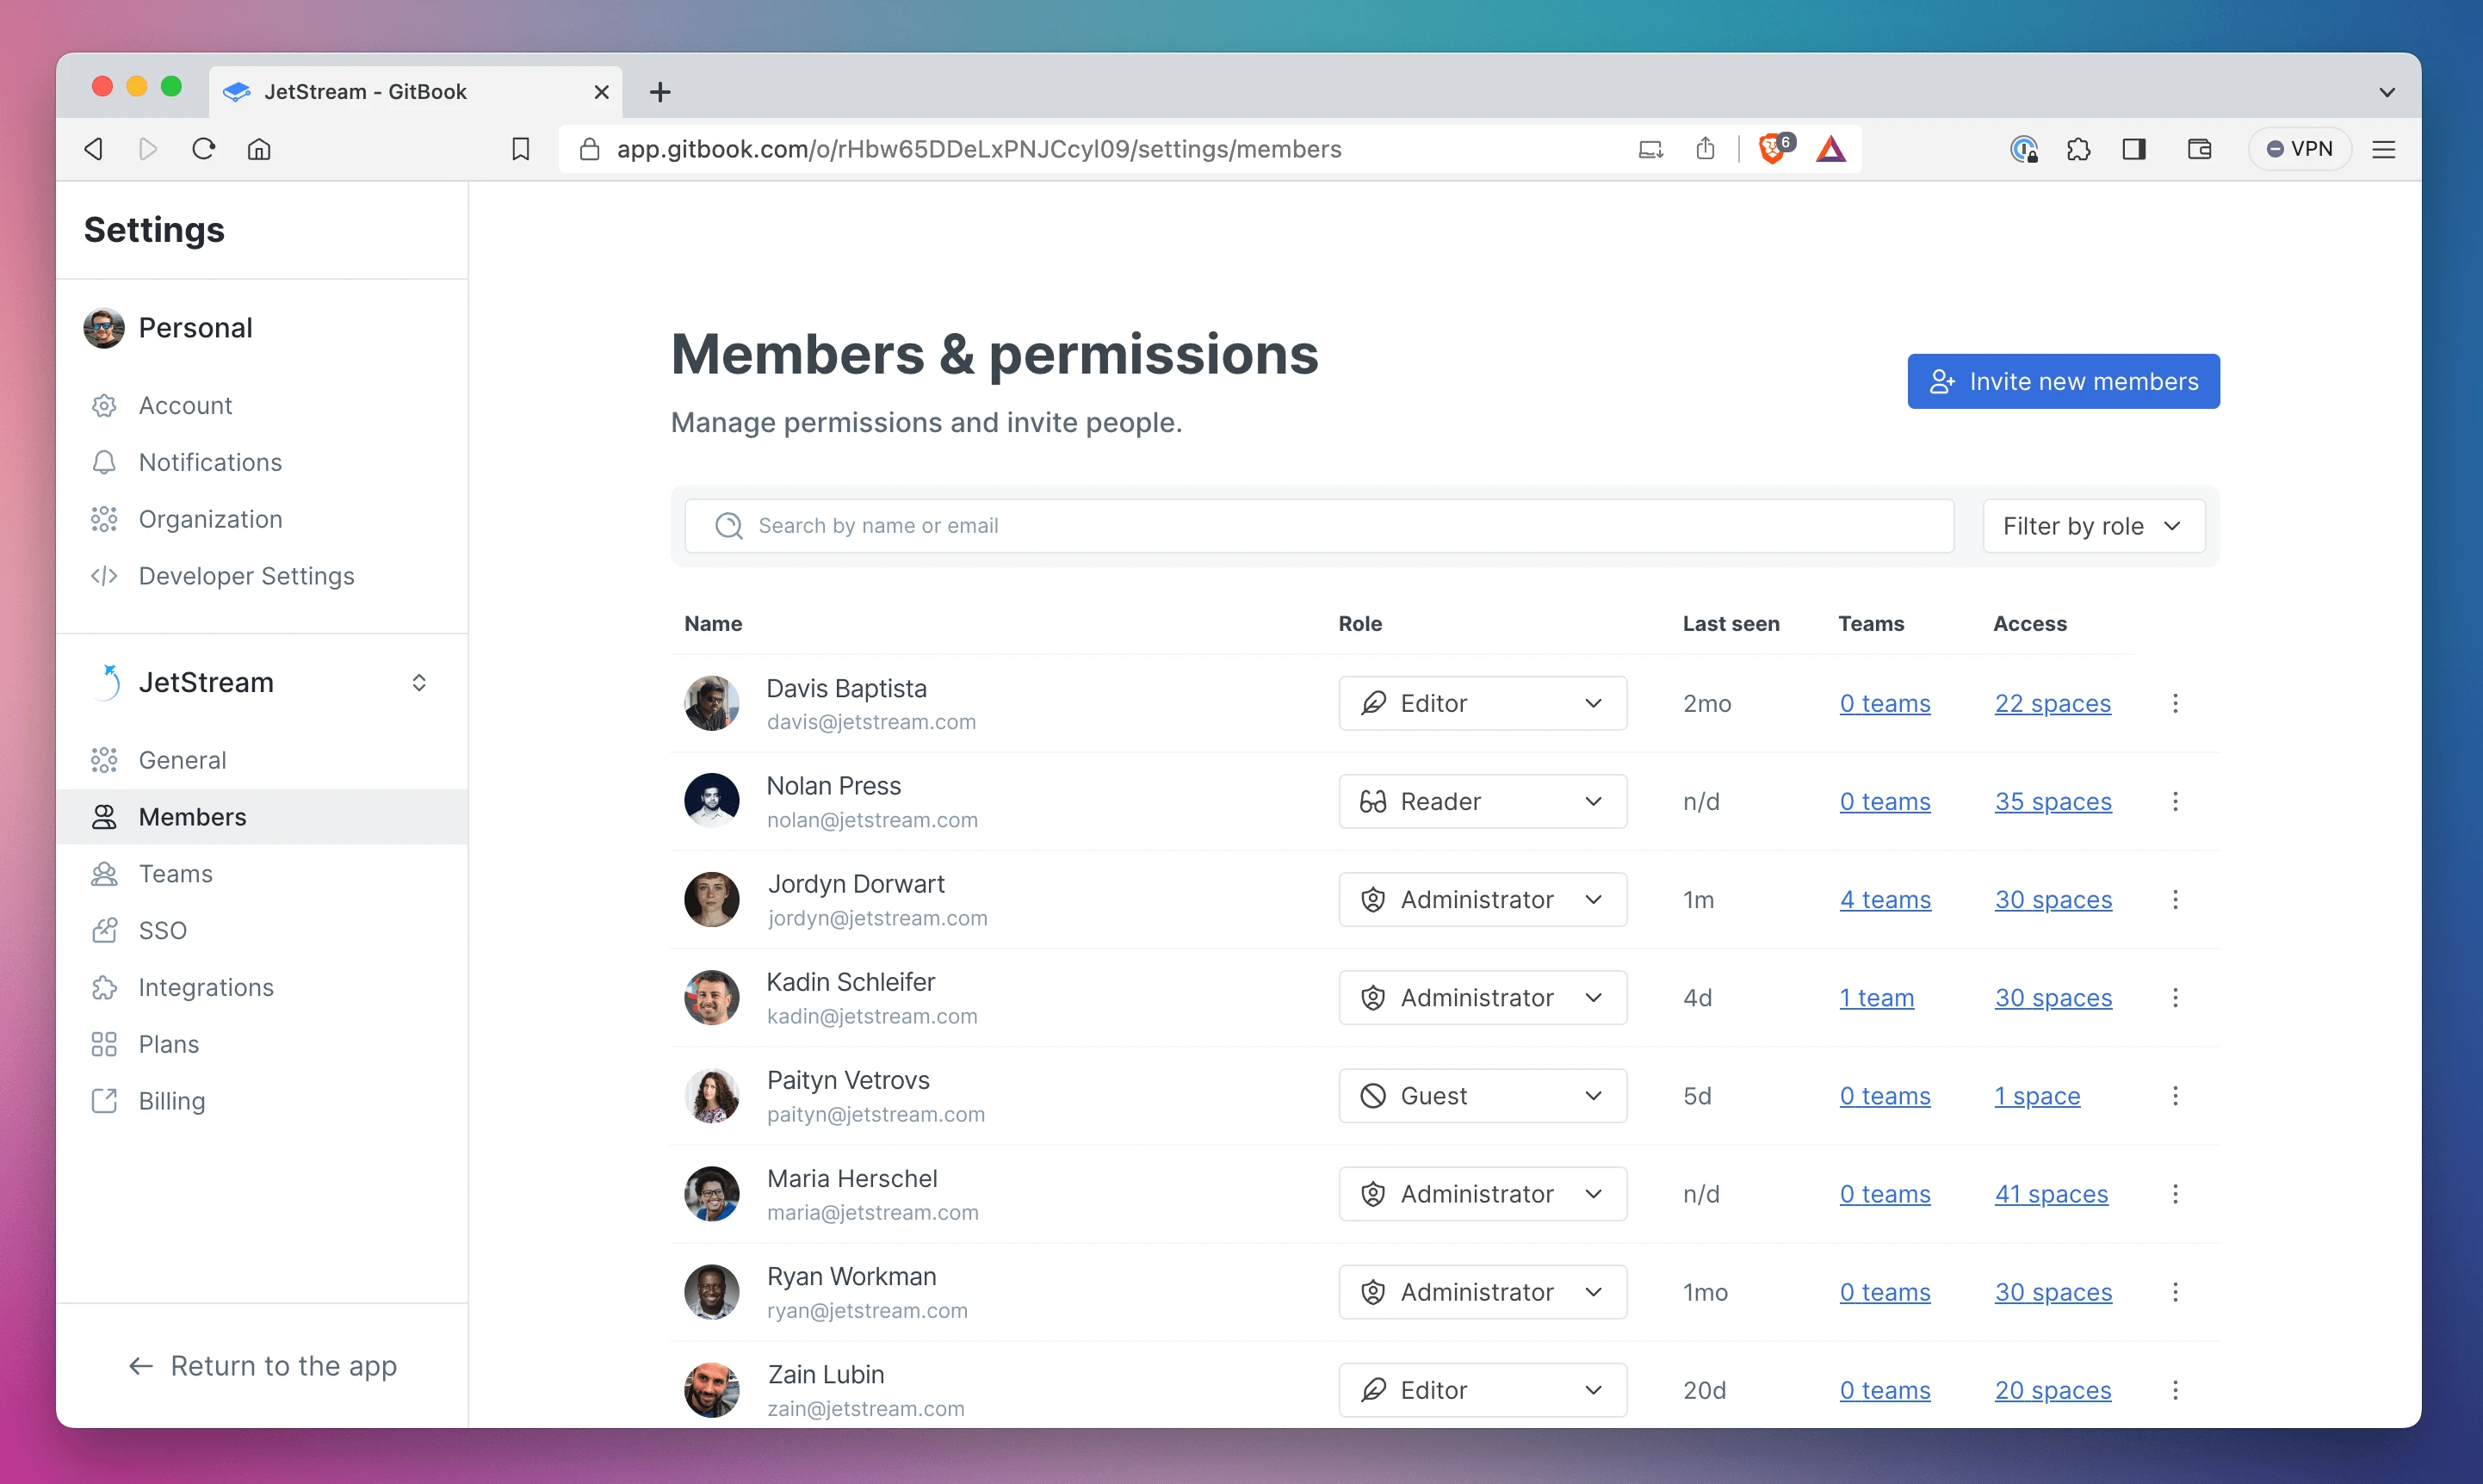
Task: Open more options for Zain Lubin
Action: [2175, 1389]
